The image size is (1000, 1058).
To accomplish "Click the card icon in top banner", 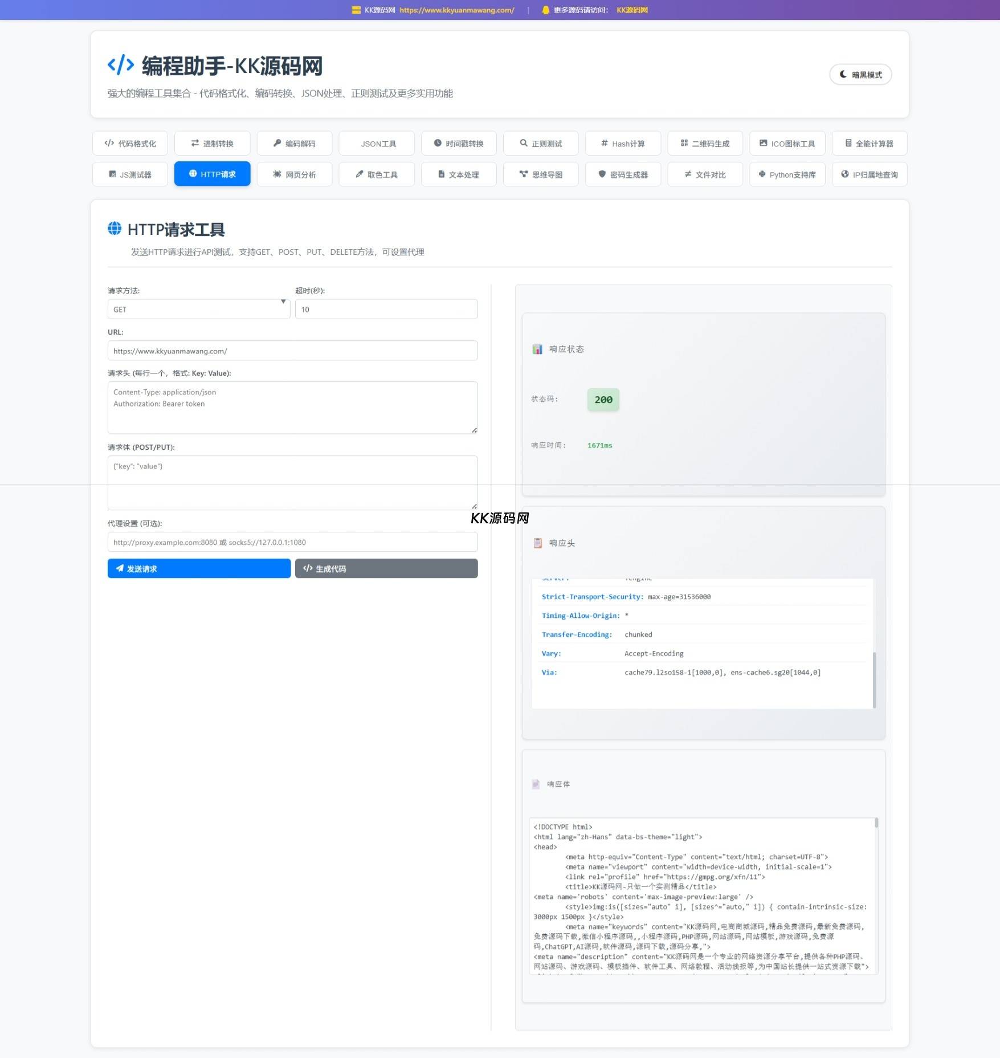I will (x=356, y=10).
